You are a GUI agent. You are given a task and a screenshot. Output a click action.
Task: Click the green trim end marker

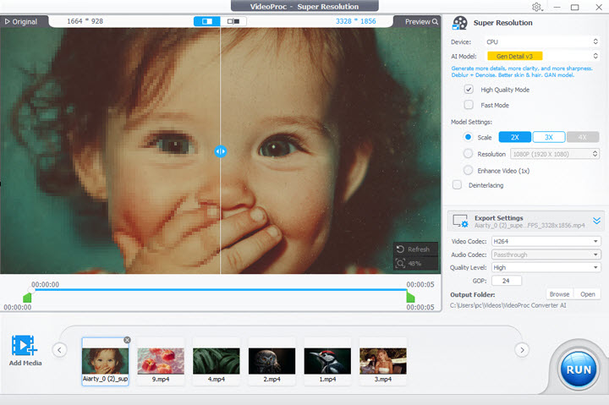coord(410,298)
